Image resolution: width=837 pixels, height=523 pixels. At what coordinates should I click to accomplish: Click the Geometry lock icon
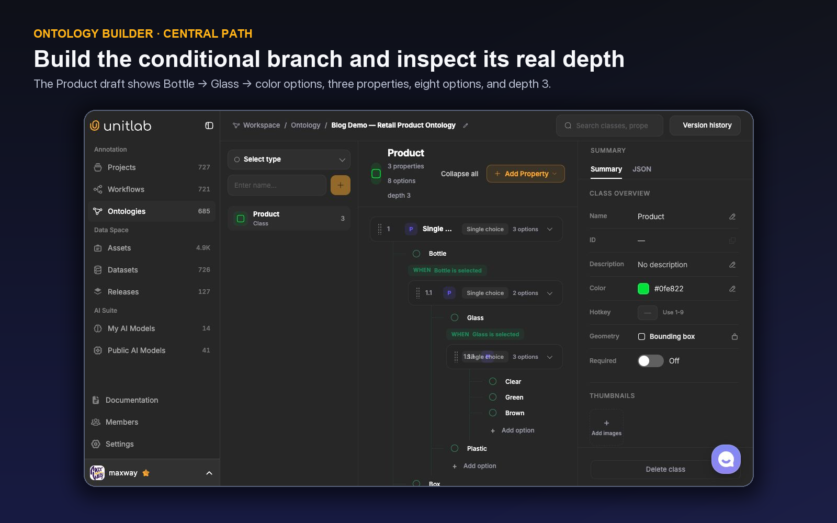[x=734, y=336]
